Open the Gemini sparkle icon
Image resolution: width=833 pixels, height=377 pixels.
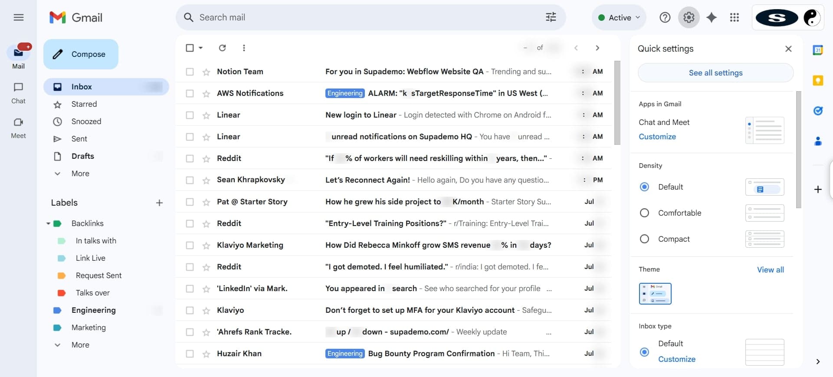pos(712,17)
